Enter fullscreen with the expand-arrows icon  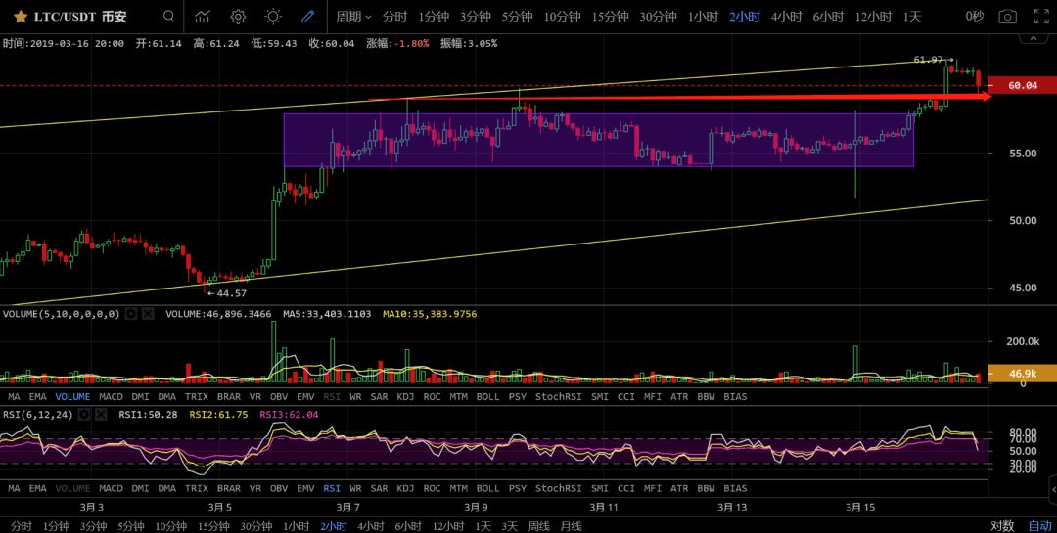[1041, 17]
